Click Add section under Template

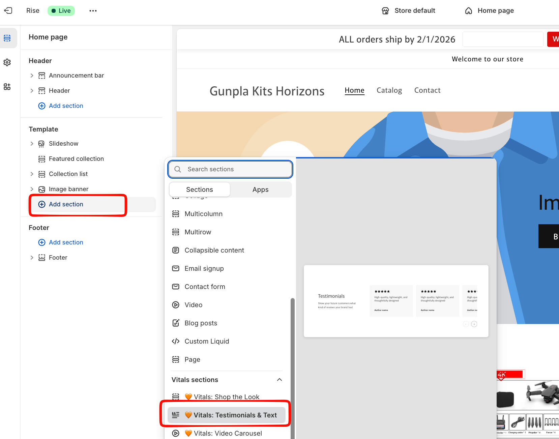point(66,204)
